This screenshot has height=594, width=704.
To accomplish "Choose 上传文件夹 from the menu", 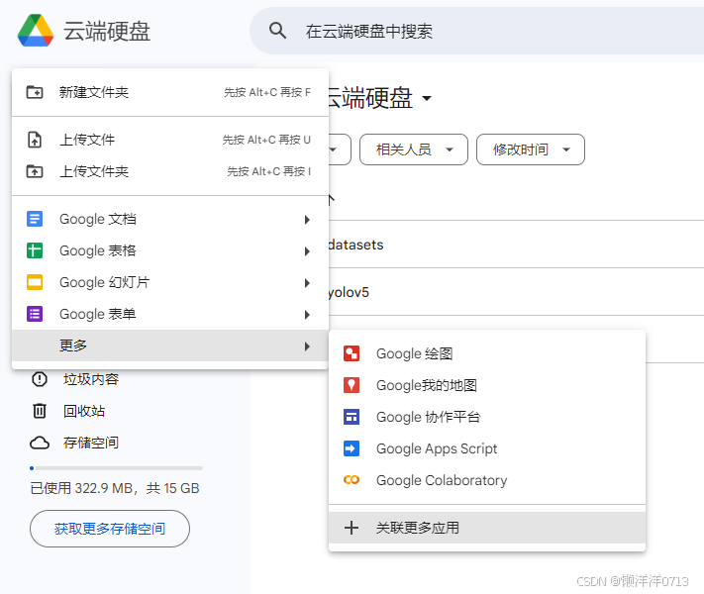I will coord(170,171).
